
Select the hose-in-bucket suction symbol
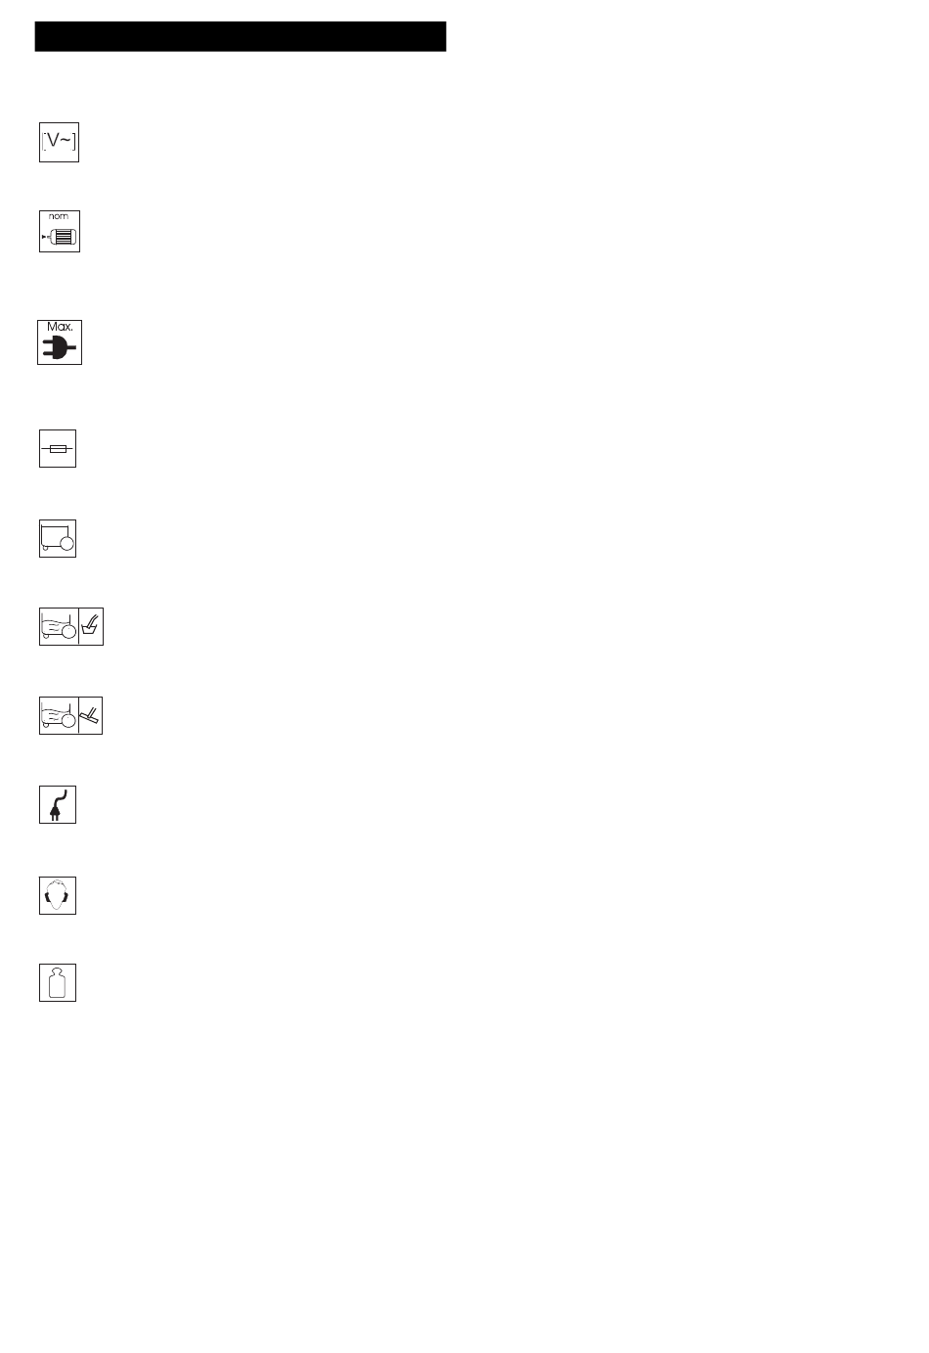click(91, 626)
